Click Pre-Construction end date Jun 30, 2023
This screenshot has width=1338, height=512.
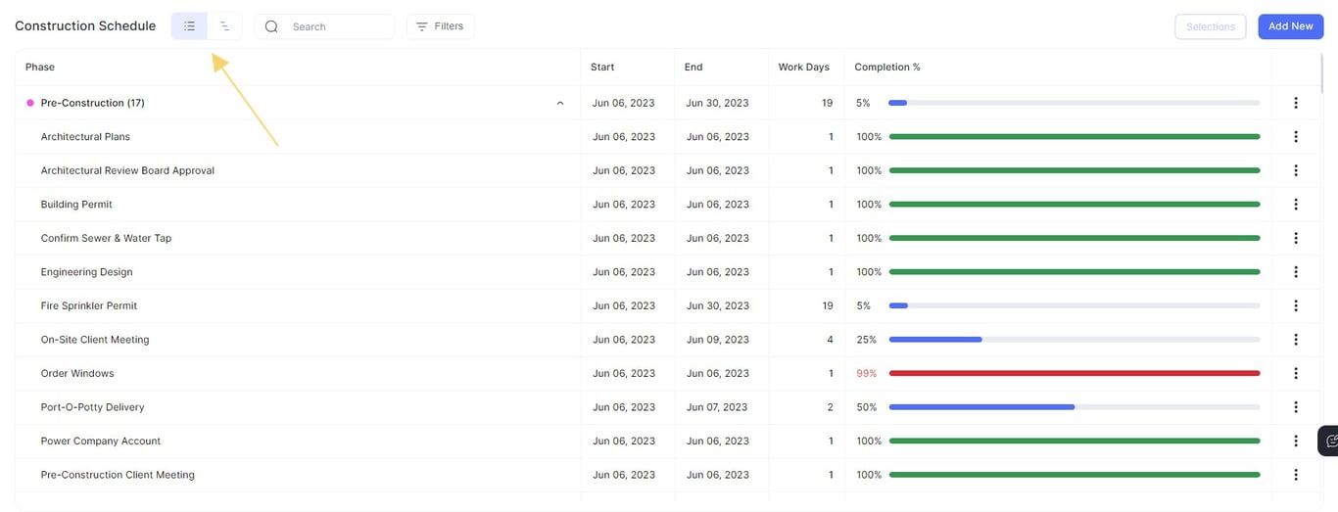(x=718, y=103)
